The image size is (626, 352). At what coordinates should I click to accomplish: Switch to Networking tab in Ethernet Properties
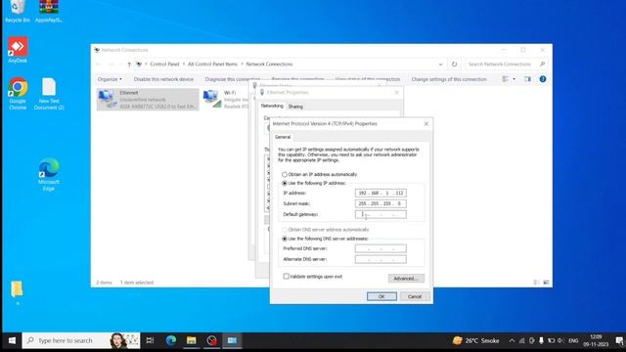(272, 106)
